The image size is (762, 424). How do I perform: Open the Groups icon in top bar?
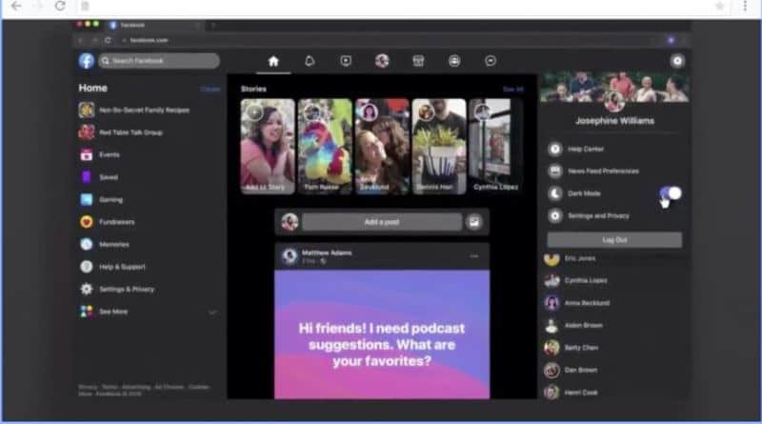[454, 61]
